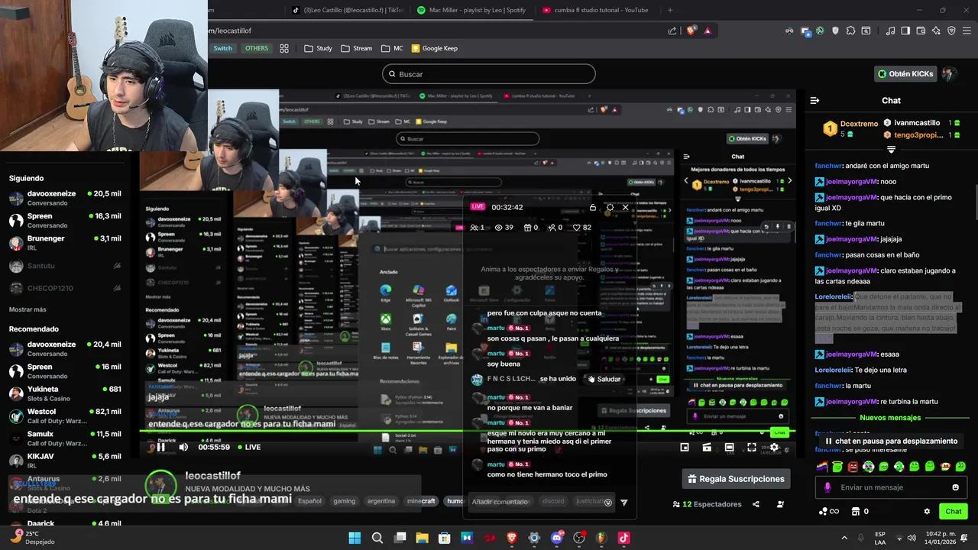Toggle theatre mode on the video player
The height and width of the screenshot is (550, 978).
[730, 447]
